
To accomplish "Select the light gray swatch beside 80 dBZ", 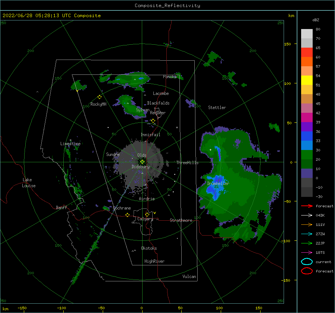I will [307, 34].
